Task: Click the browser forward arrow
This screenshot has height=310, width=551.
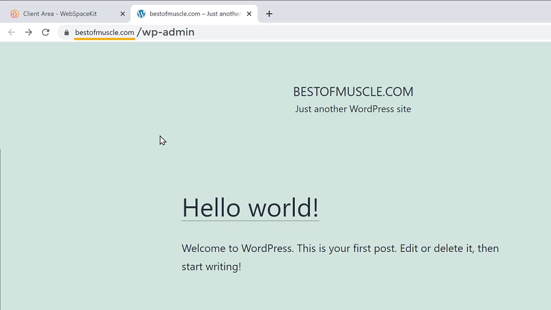Action: pos(29,32)
